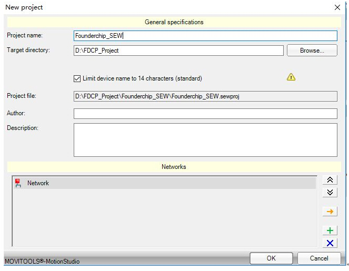Click the General specifications section header
This screenshot has height=271, width=349.
pyautogui.click(x=174, y=22)
